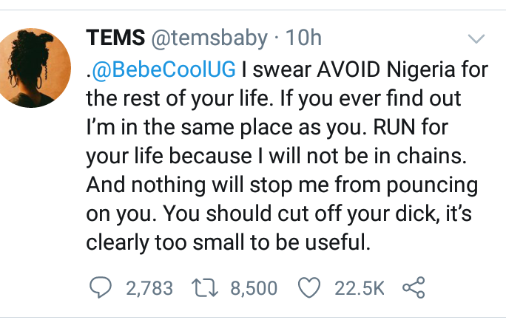Click the 8,500 retweets count

[254, 288]
